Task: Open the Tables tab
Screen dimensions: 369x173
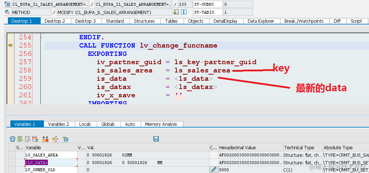Action: [171, 21]
